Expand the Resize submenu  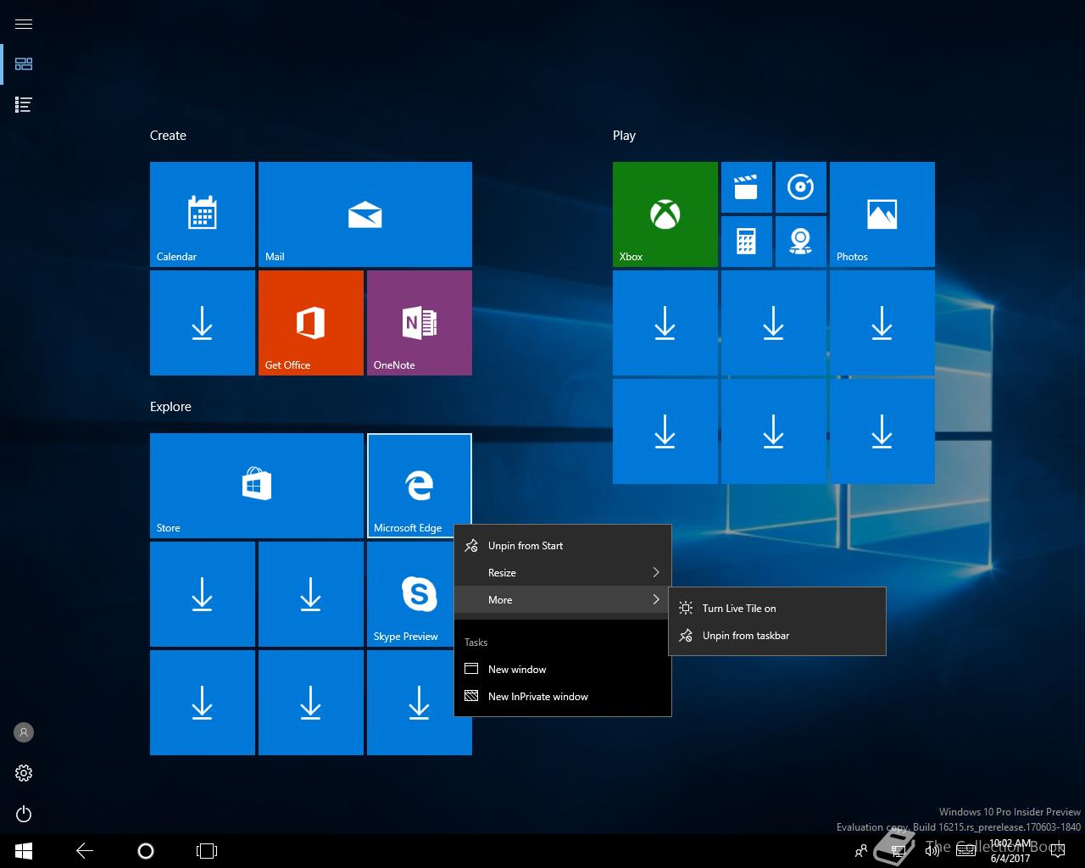563,573
